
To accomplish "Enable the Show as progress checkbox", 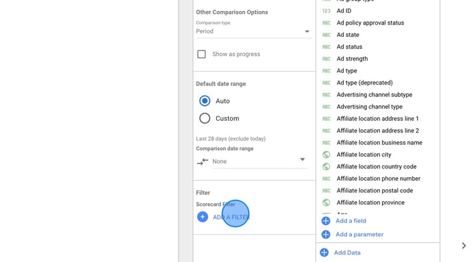I will (x=201, y=54).
